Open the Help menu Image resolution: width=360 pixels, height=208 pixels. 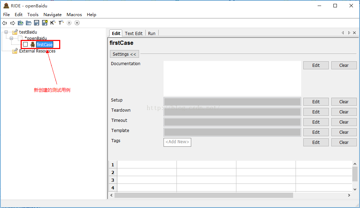(x=91, y=14)
